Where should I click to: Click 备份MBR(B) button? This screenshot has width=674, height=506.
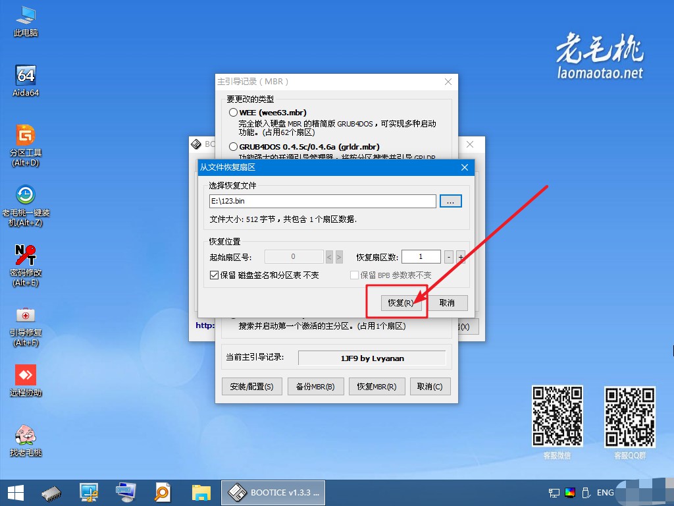pos(315,386)
